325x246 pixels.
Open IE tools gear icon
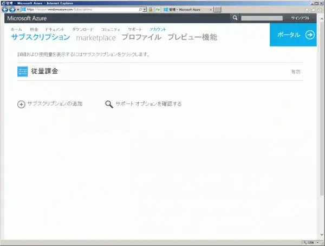click(320, 10)
